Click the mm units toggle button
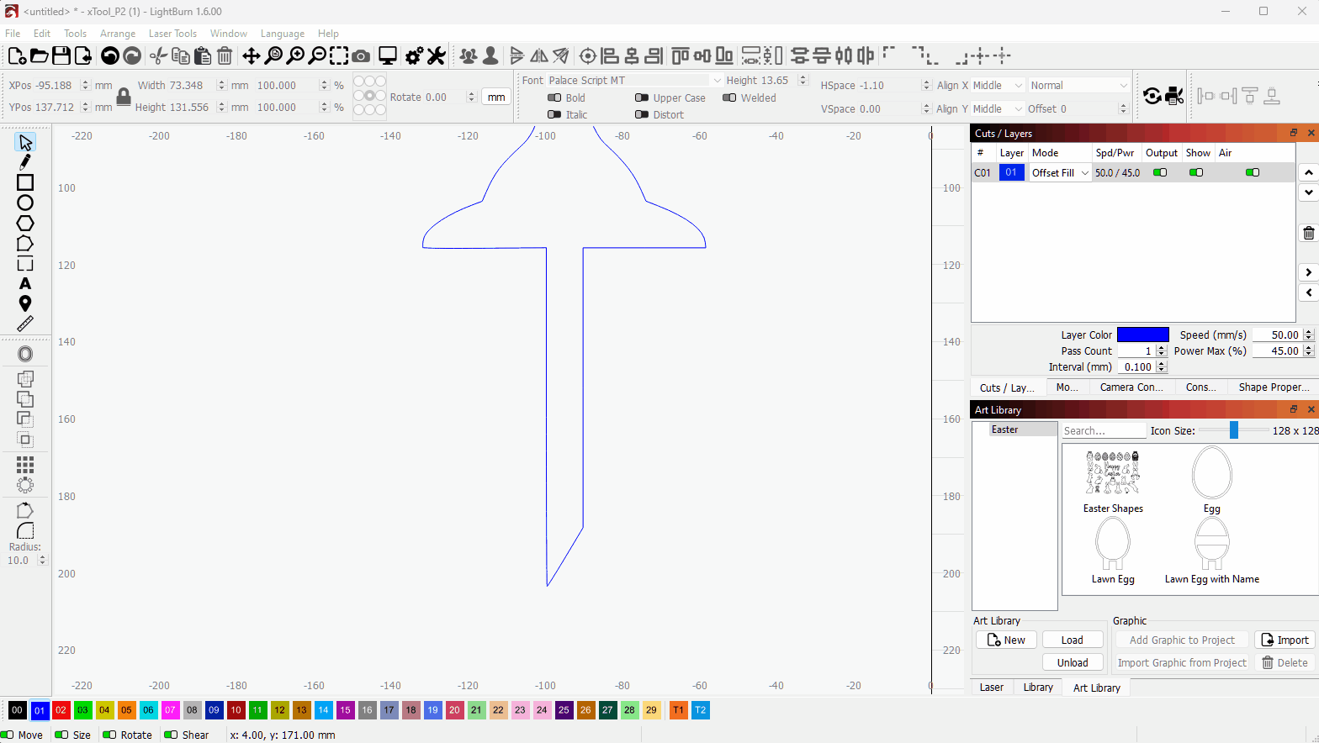 496,97
